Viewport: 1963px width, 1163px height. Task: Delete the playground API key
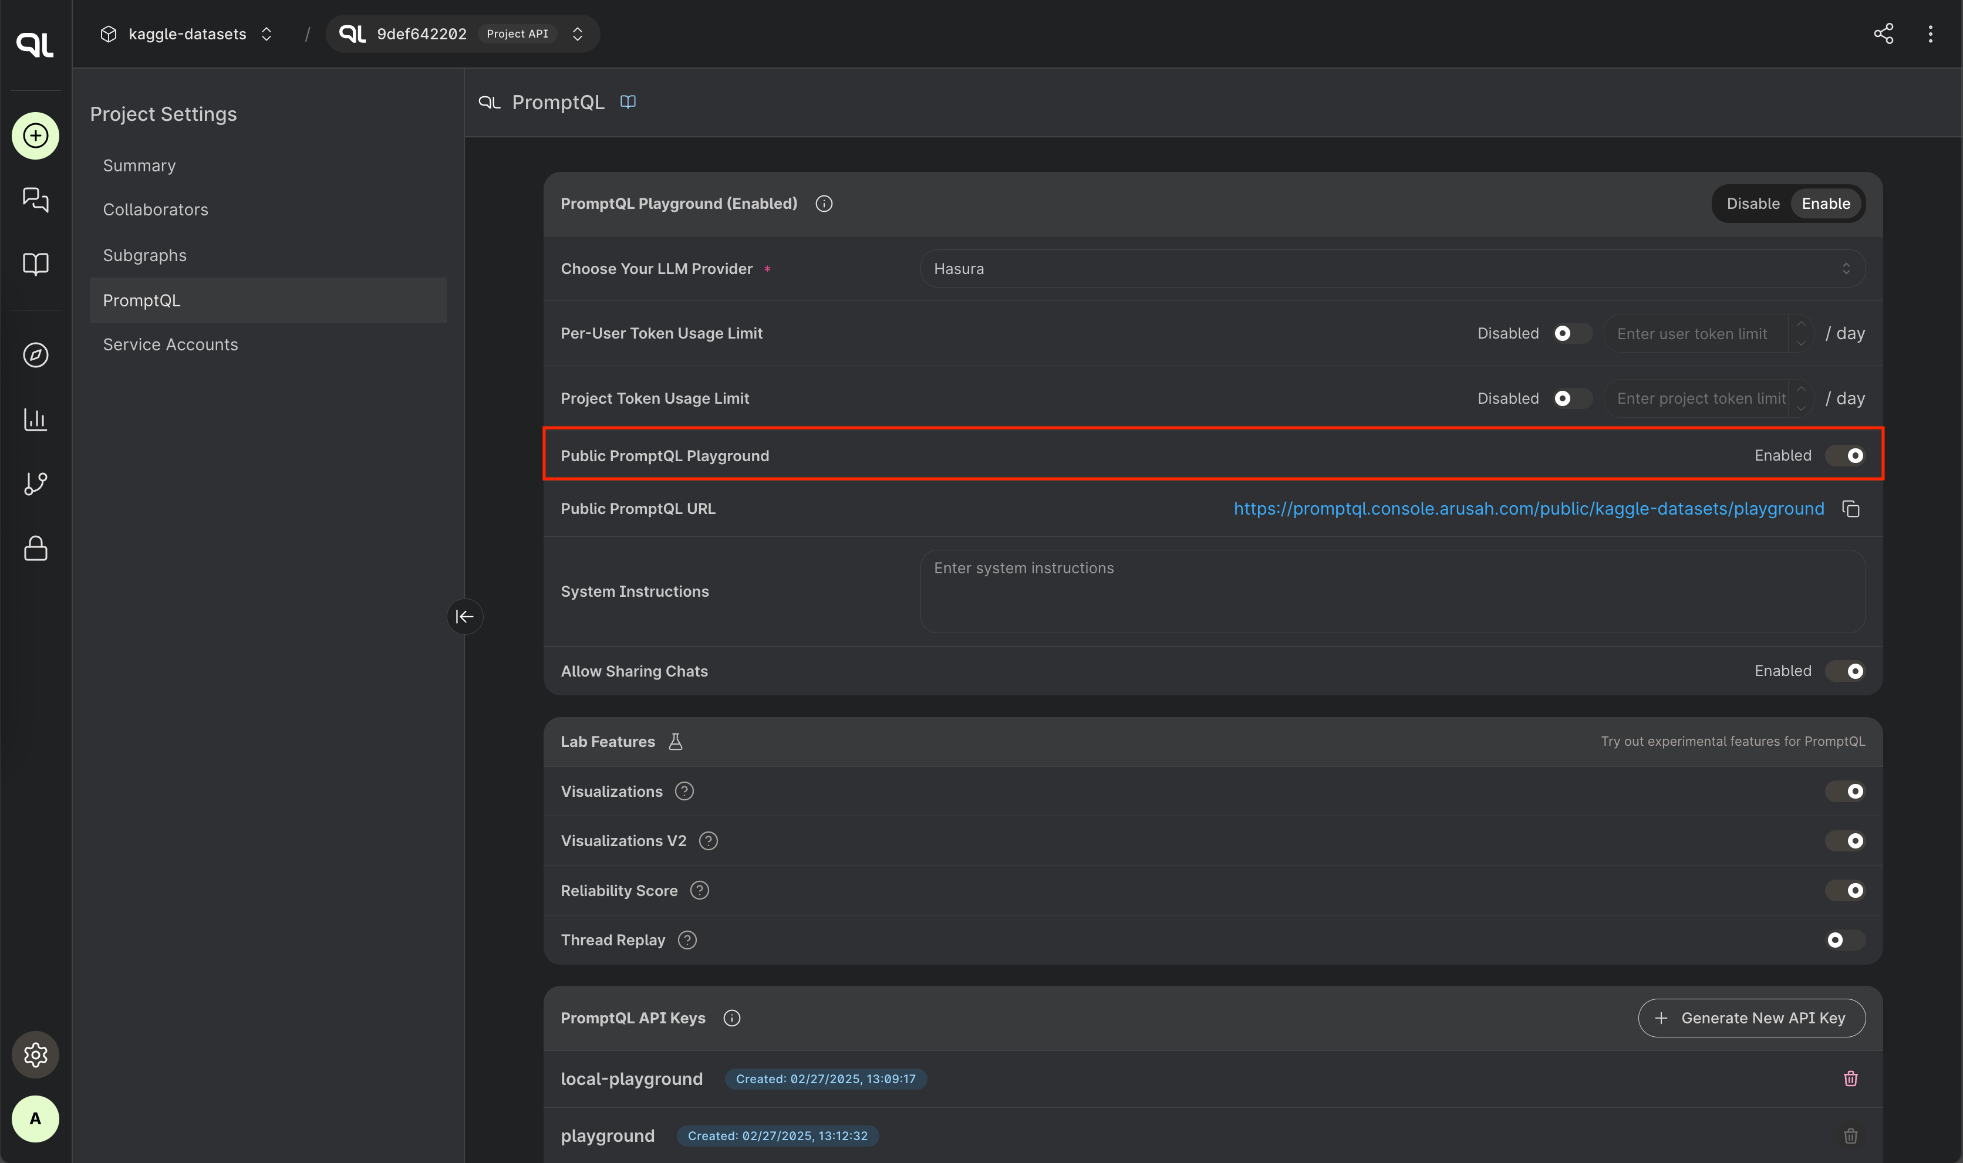1850,1135
